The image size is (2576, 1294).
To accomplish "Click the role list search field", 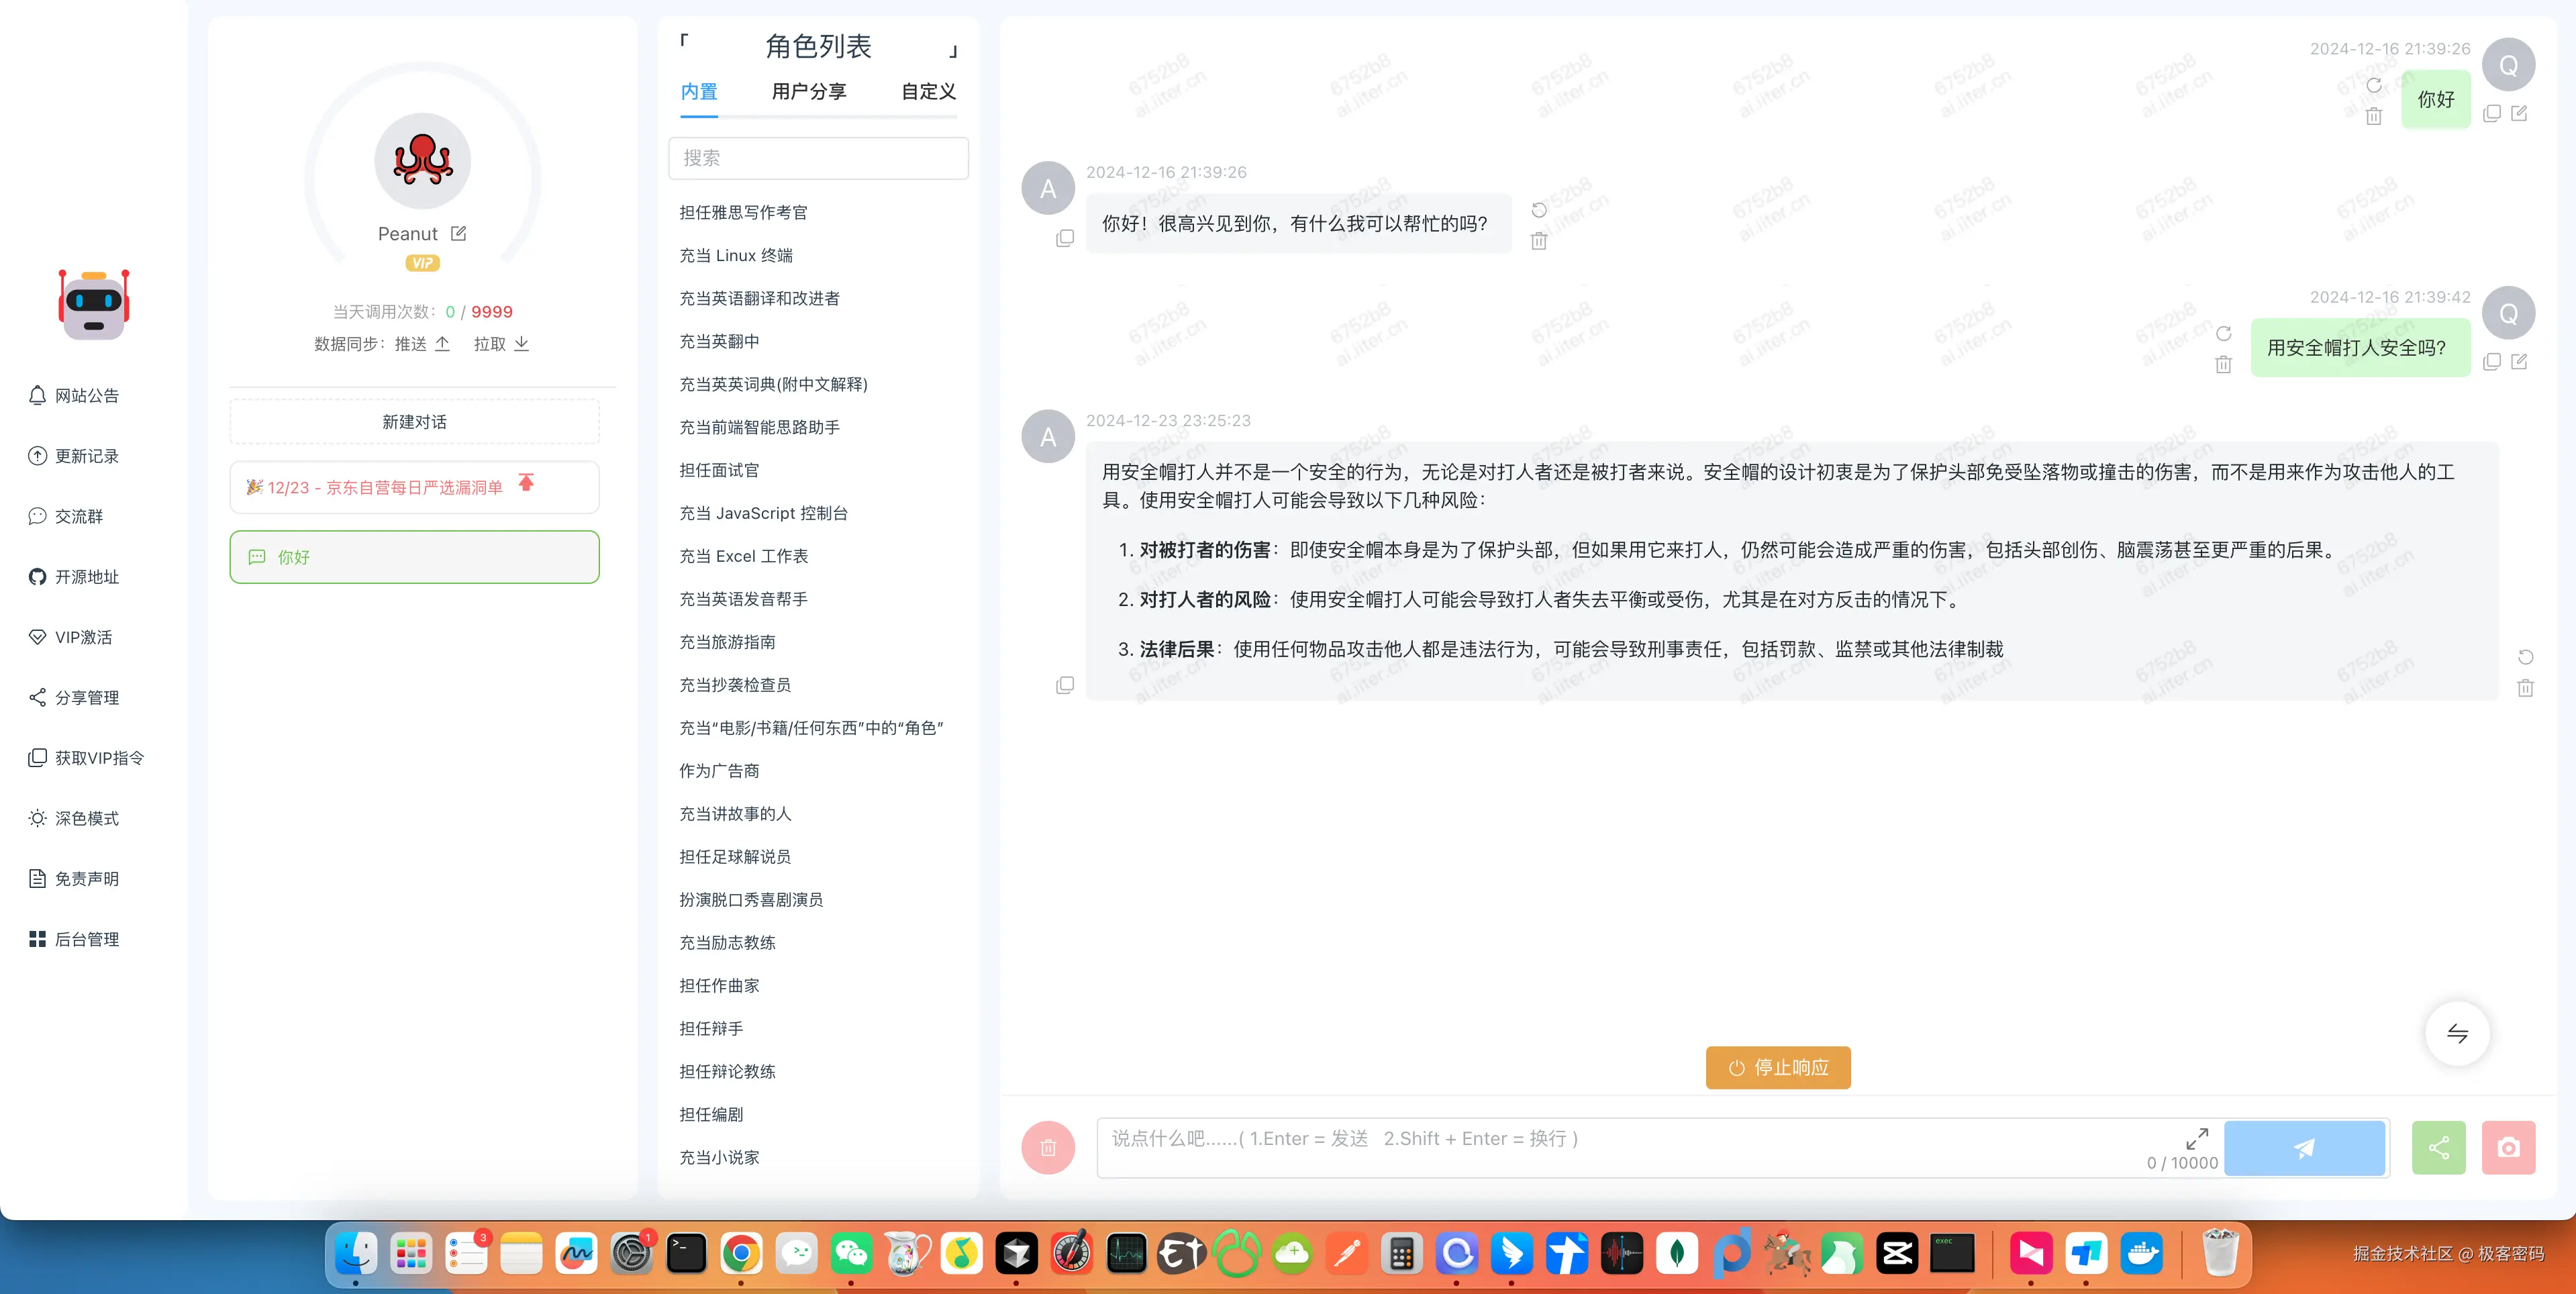I will coord(818,158).
